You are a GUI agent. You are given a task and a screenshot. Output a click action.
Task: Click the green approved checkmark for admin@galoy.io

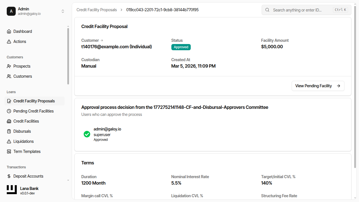(87, 134)
